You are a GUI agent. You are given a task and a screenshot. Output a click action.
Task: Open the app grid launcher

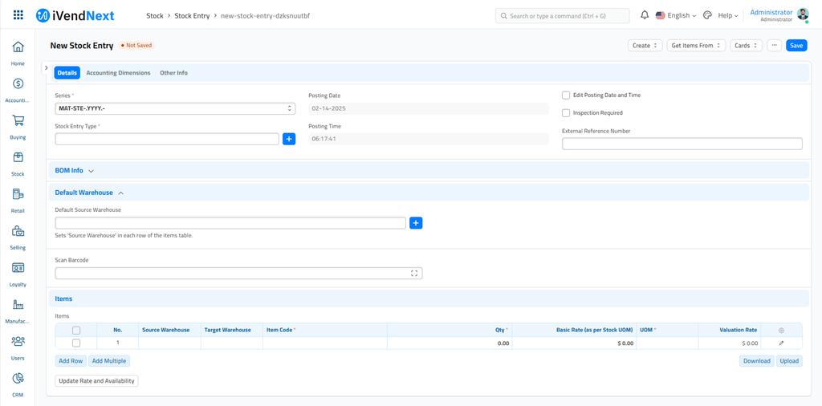[x=18, y=15]
